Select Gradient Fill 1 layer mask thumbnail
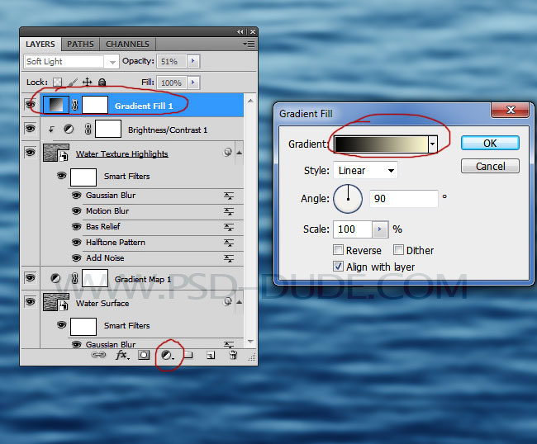The image size is (537, 444). pyautogui.click(x=95, y=105)
